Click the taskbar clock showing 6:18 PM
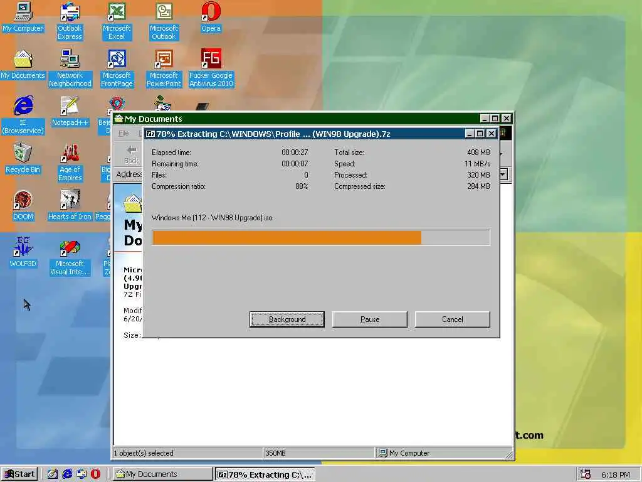 [616, 474]
